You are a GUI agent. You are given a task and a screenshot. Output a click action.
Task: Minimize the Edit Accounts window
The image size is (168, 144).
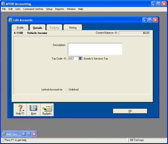(x=145, y=20)
